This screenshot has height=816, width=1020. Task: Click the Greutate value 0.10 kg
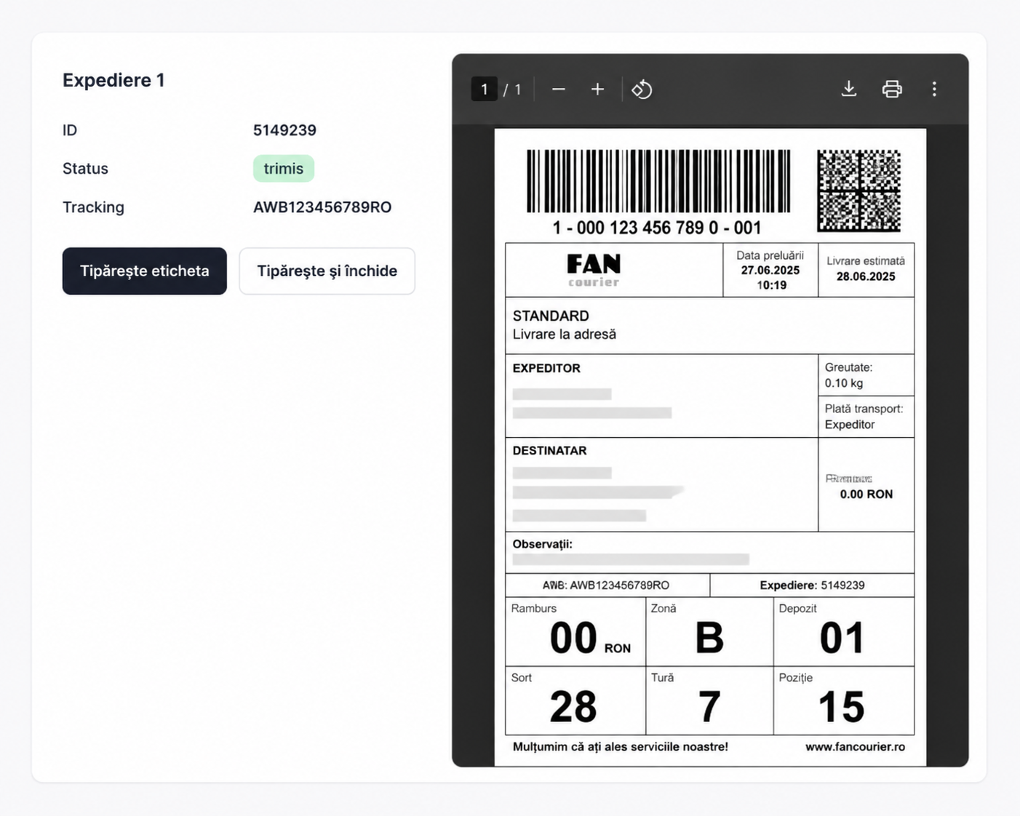[844, 383]
